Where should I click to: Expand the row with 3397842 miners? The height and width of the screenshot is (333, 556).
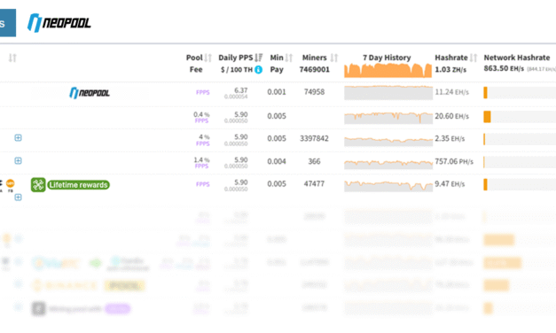(18, 137)
